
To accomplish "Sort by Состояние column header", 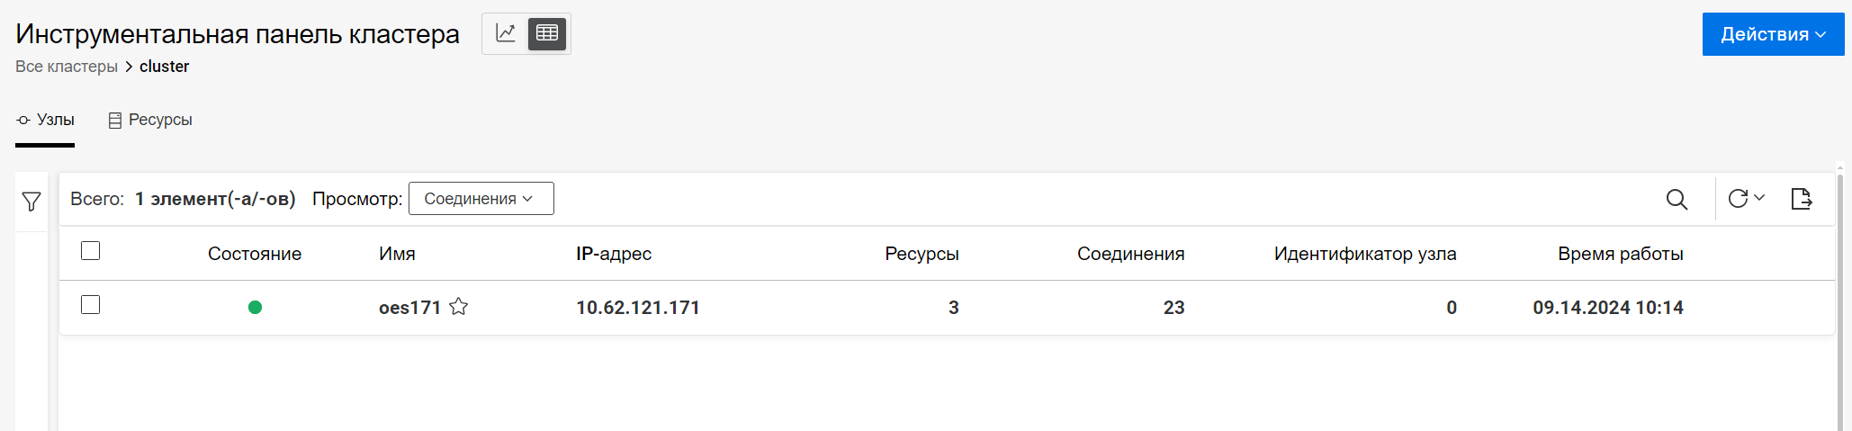I will point(255,254).
